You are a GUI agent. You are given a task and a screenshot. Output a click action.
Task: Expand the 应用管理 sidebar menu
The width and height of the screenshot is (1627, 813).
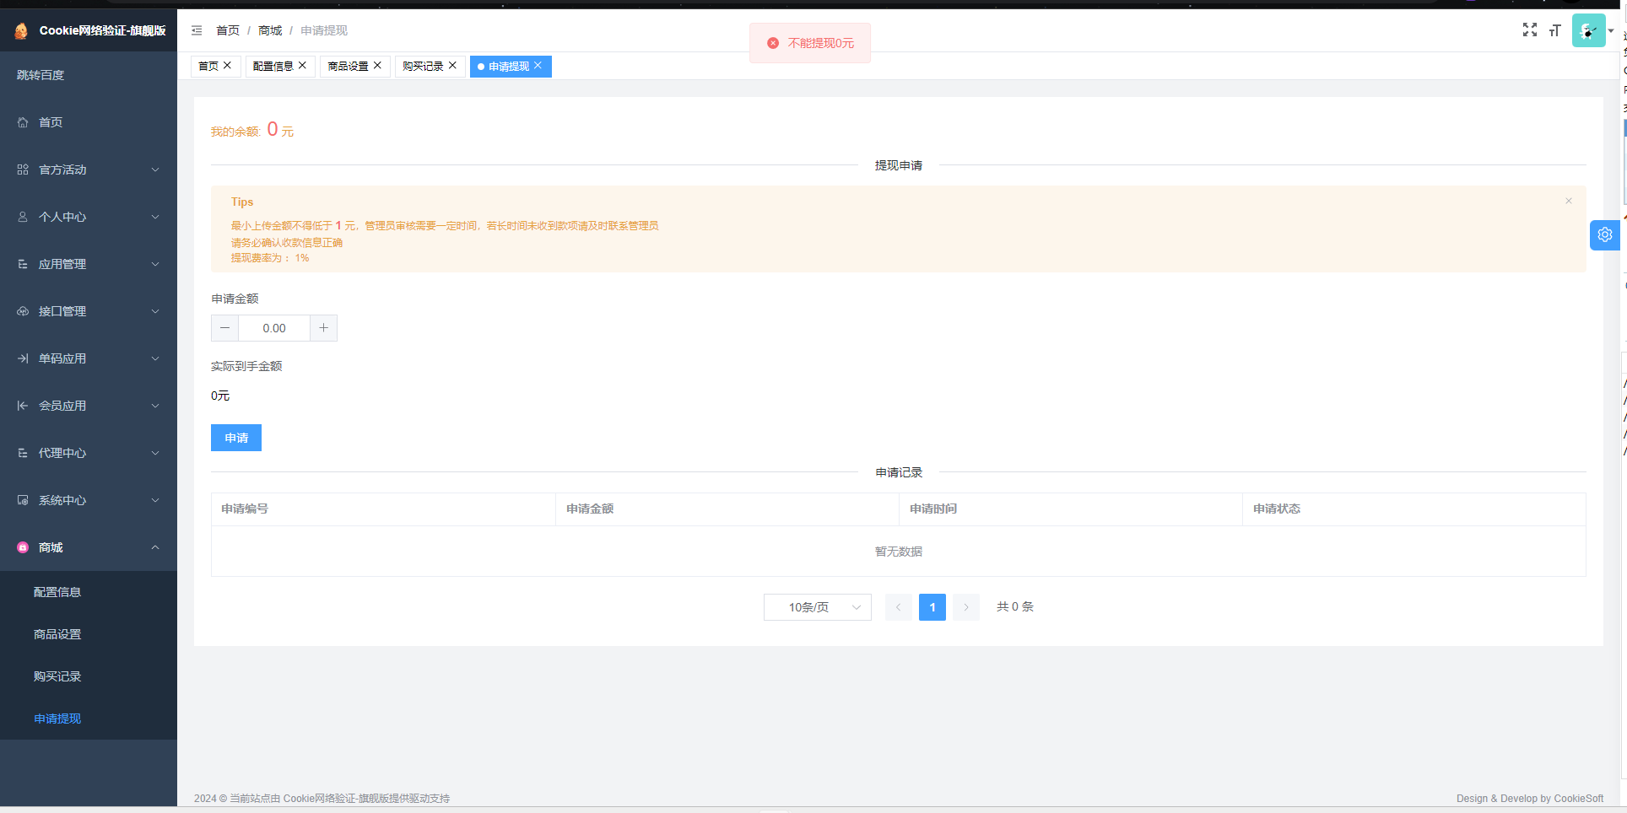coord(89,264)
